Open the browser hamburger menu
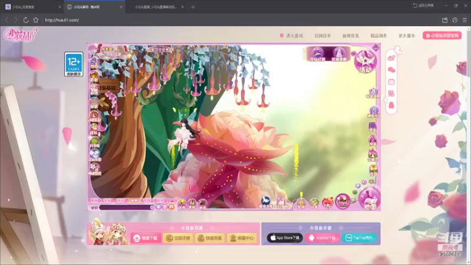This screenshot has width=471, height=265. [x=465, y=20]
